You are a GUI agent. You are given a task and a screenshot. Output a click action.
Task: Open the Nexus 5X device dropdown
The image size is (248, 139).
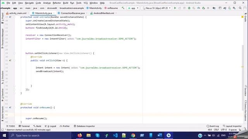pyautogui.click(x=157, y=8)
